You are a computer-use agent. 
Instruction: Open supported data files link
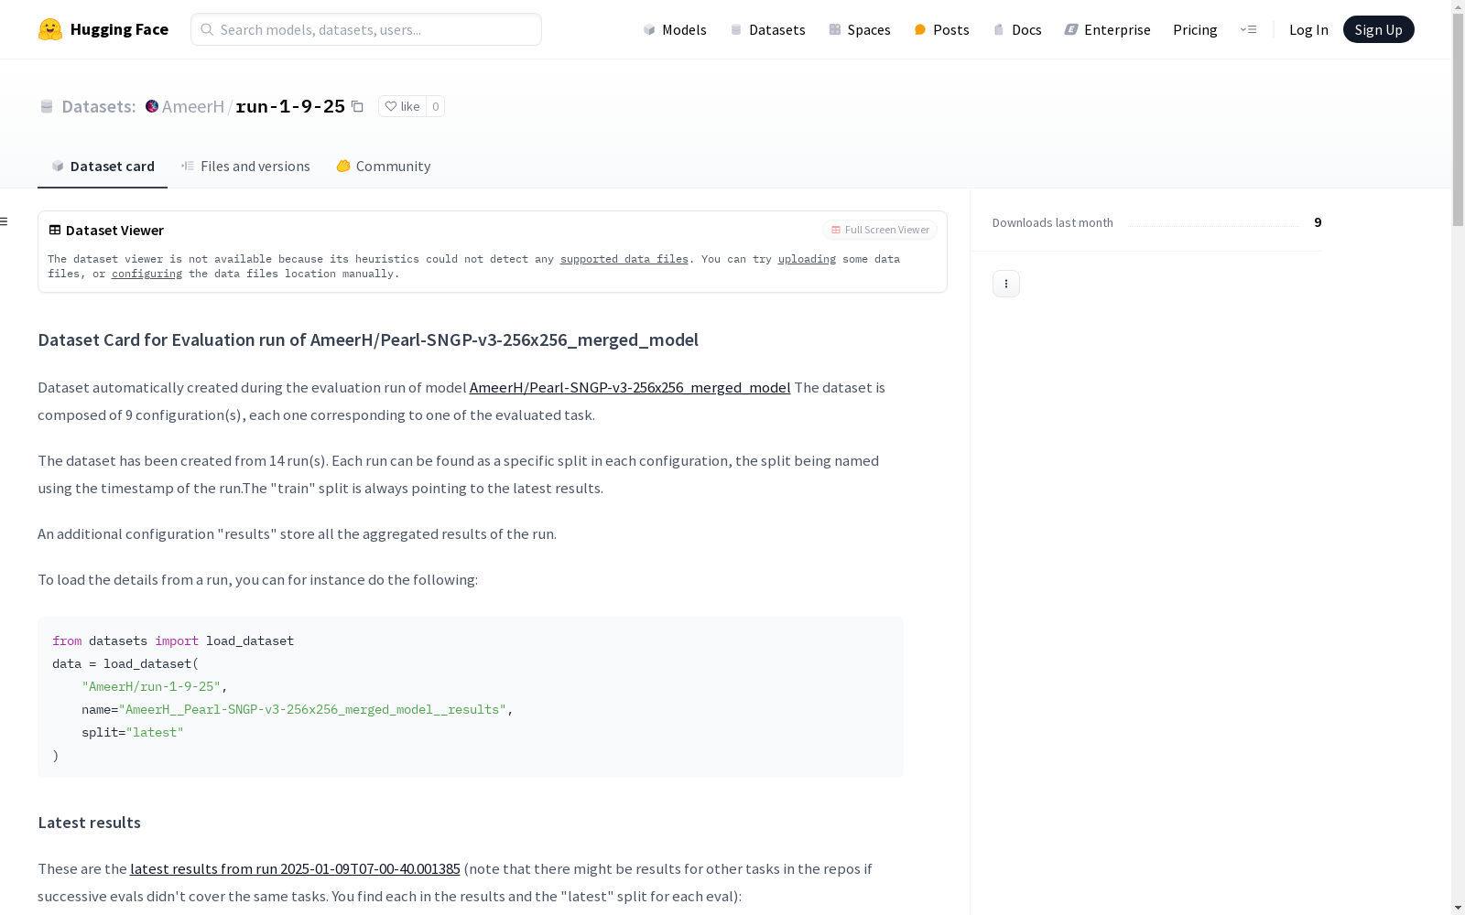click(624, 259)
